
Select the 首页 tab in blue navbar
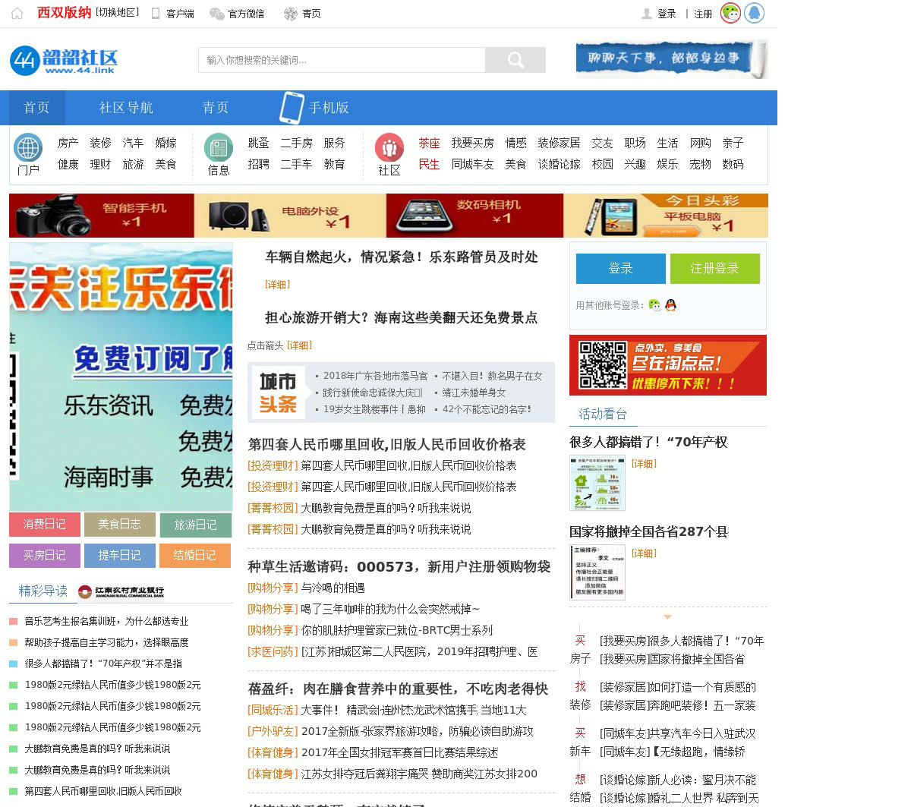36,108
